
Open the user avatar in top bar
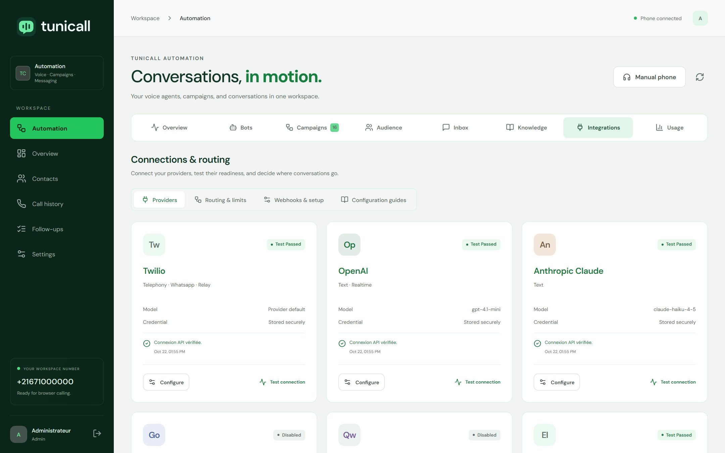click(700, 18)
